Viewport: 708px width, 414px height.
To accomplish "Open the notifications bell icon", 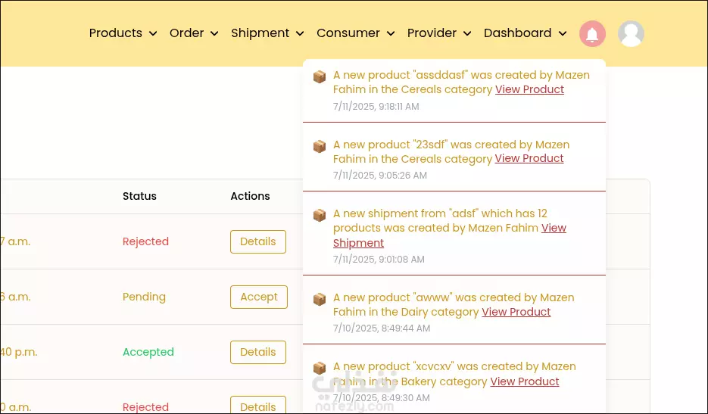I will (592, 34).
